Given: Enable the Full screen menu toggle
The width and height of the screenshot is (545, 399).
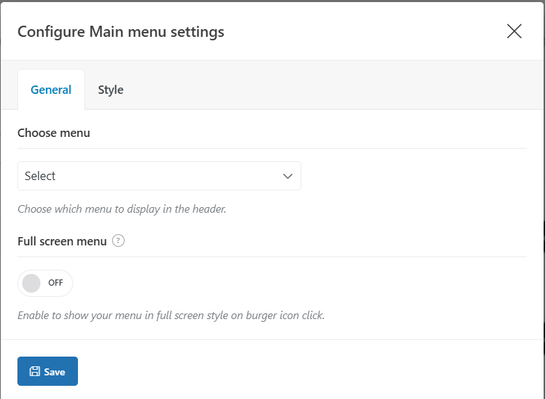Looking at the screenshot, I should coord(45,283).
